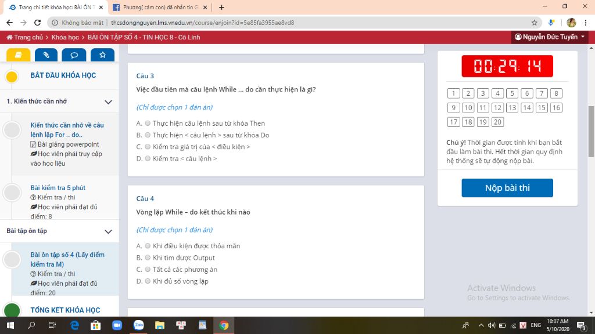Open Zoom app from taskbar
Viewport: 595px width, 334px height.
click(117, 325)
